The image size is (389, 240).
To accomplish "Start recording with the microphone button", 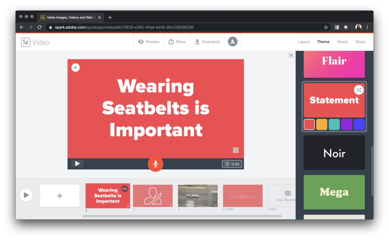I will [x=156, y=164].
